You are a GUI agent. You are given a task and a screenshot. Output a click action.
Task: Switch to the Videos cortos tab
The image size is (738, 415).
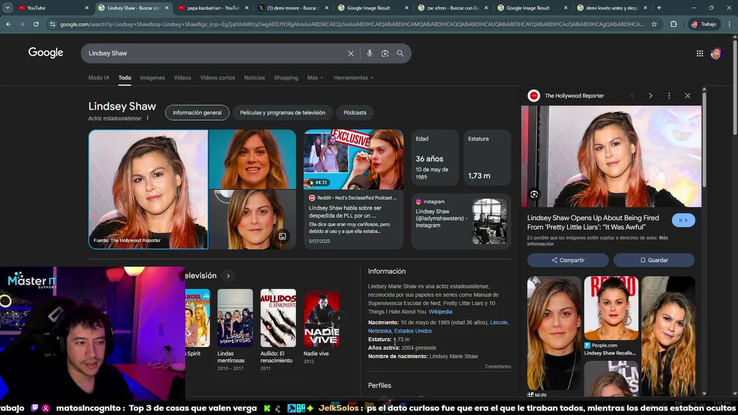[217, 78]
